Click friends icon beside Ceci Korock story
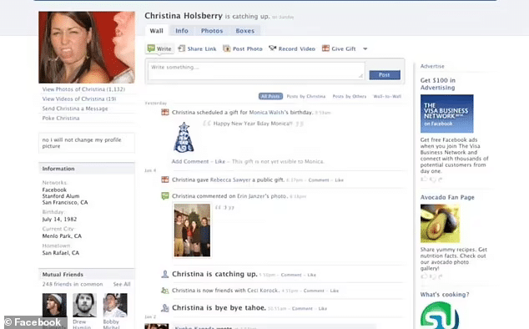 (x=165, y=290)
